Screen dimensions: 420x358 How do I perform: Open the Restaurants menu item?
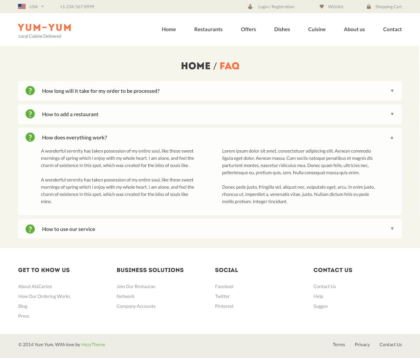pos(208,29)
